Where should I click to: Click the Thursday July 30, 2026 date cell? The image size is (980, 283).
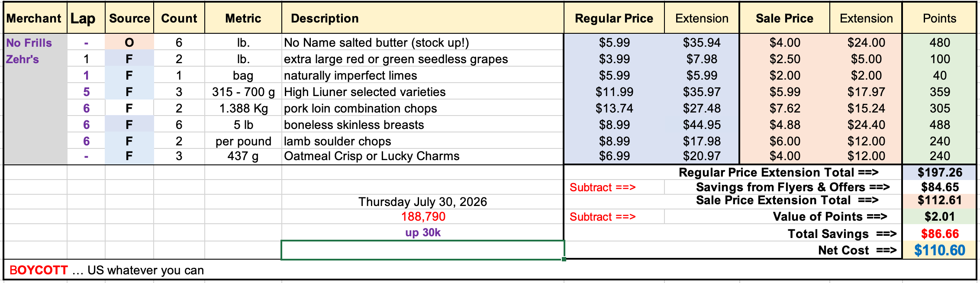[x=422, y=202]
